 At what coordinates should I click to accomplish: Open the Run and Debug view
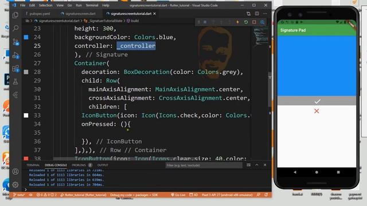pos(15,56)
